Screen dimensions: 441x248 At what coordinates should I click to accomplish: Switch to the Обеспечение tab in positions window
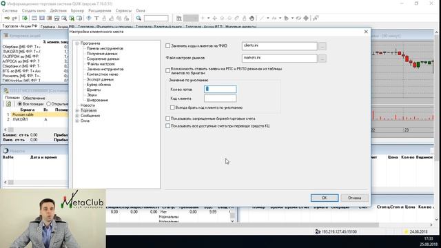point(34,98)
